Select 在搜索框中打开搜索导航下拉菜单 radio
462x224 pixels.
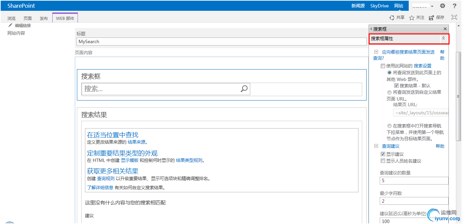[389, 126]
